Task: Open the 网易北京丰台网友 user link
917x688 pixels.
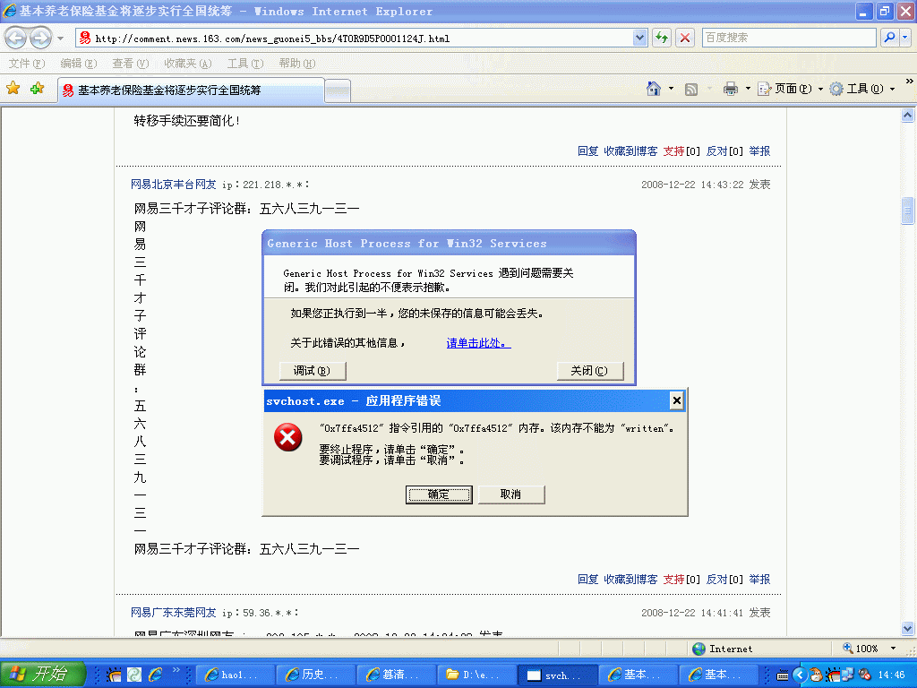Action: tap(173, 185)
